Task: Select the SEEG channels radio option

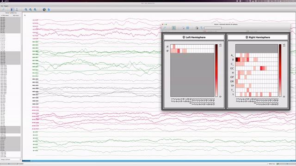Action: pyautogui.click(x=5, y=15)
